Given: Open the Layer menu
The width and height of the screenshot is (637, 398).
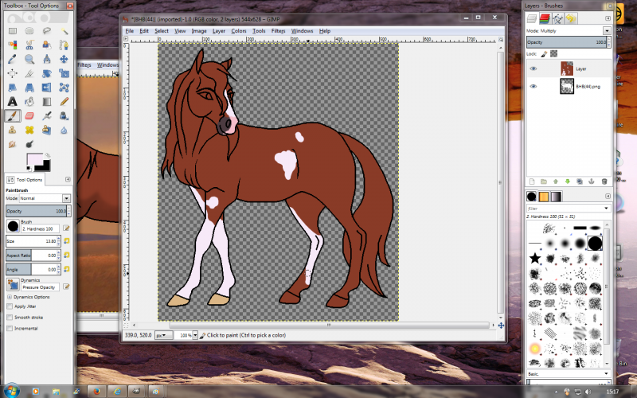Looking at the screenshot, I should coord(218,31).
